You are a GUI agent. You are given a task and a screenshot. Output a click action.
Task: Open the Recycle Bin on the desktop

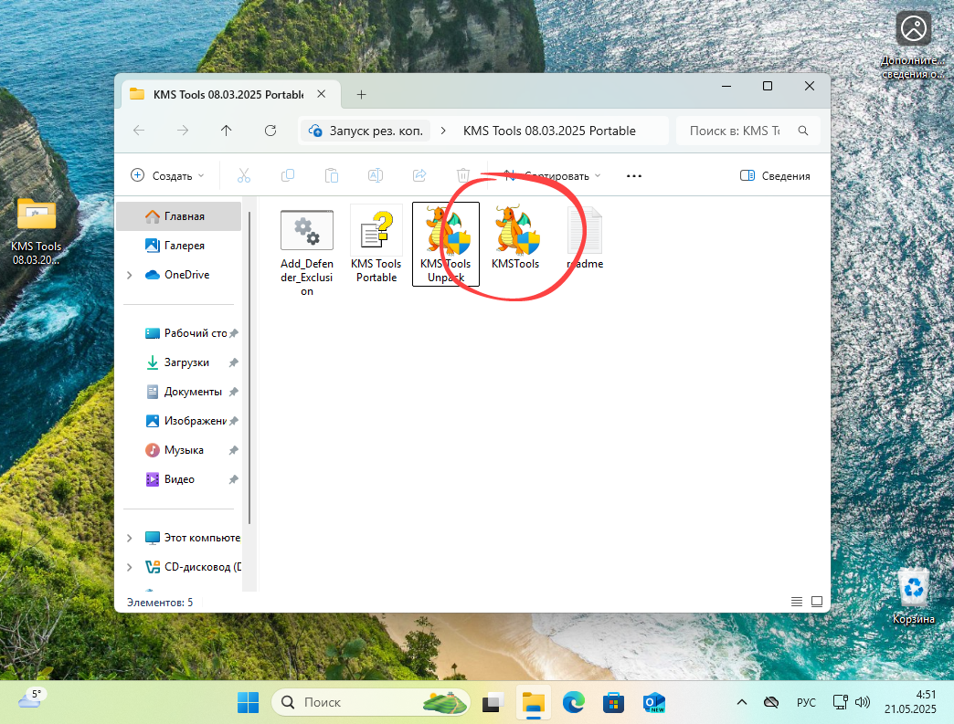[x=914, y=595]
